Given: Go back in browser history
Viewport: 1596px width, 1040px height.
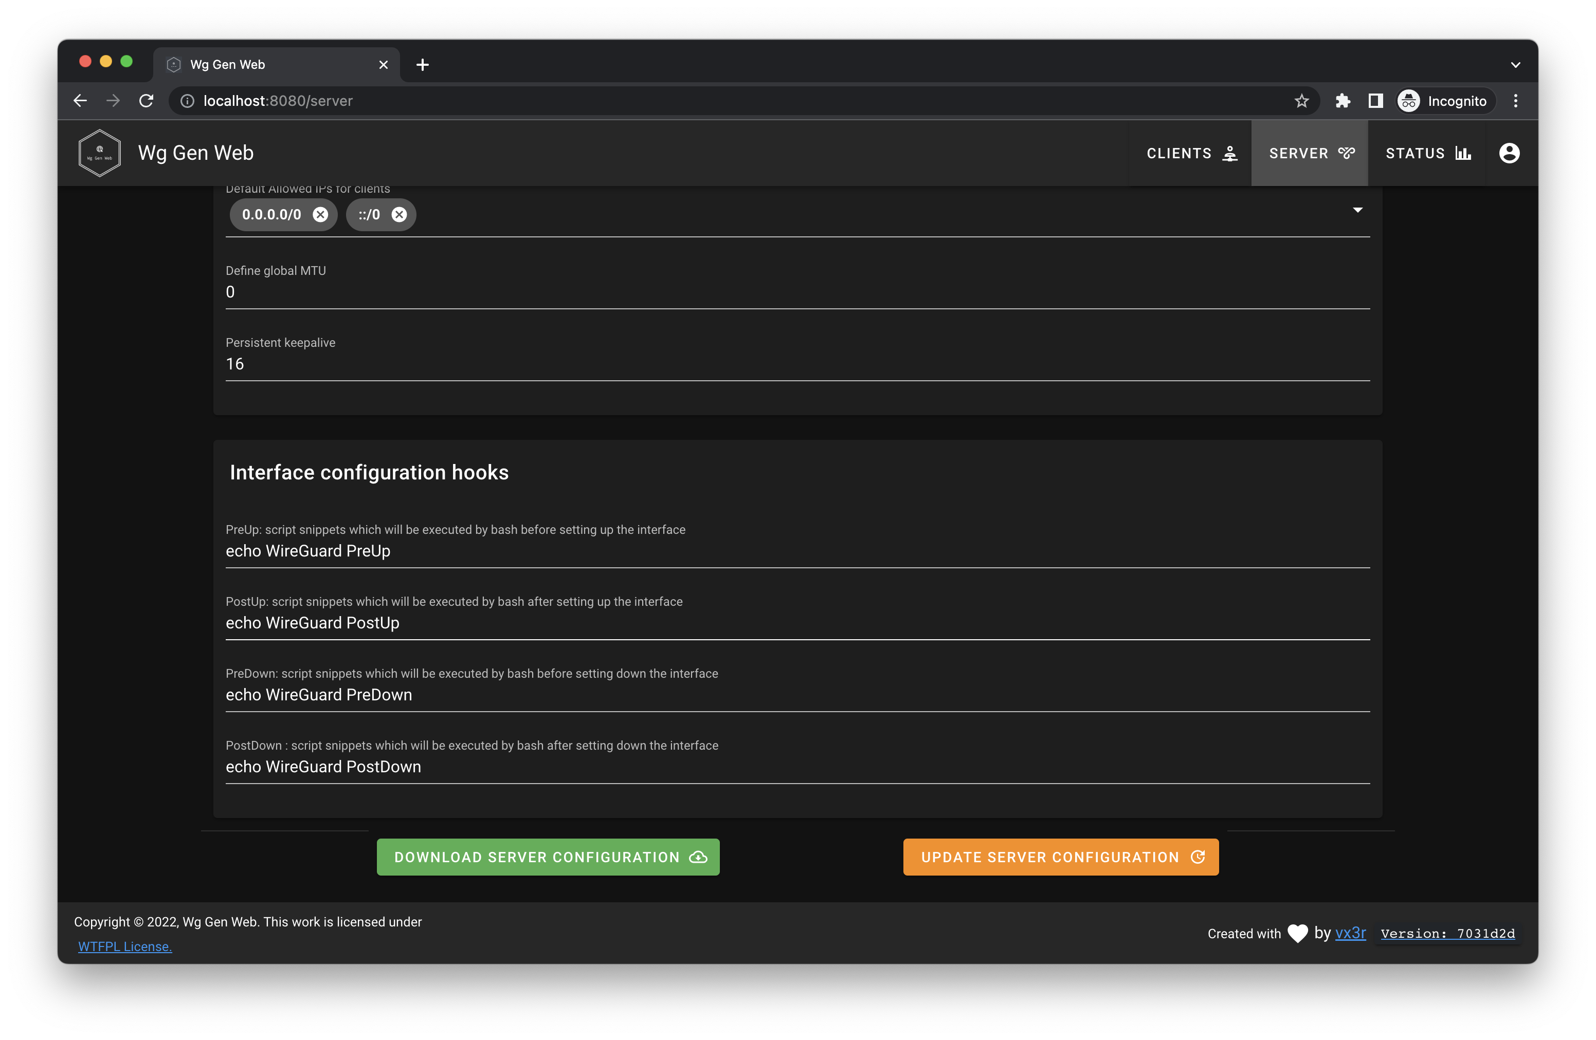Looking at the screenshot, I should pos(80,101).
